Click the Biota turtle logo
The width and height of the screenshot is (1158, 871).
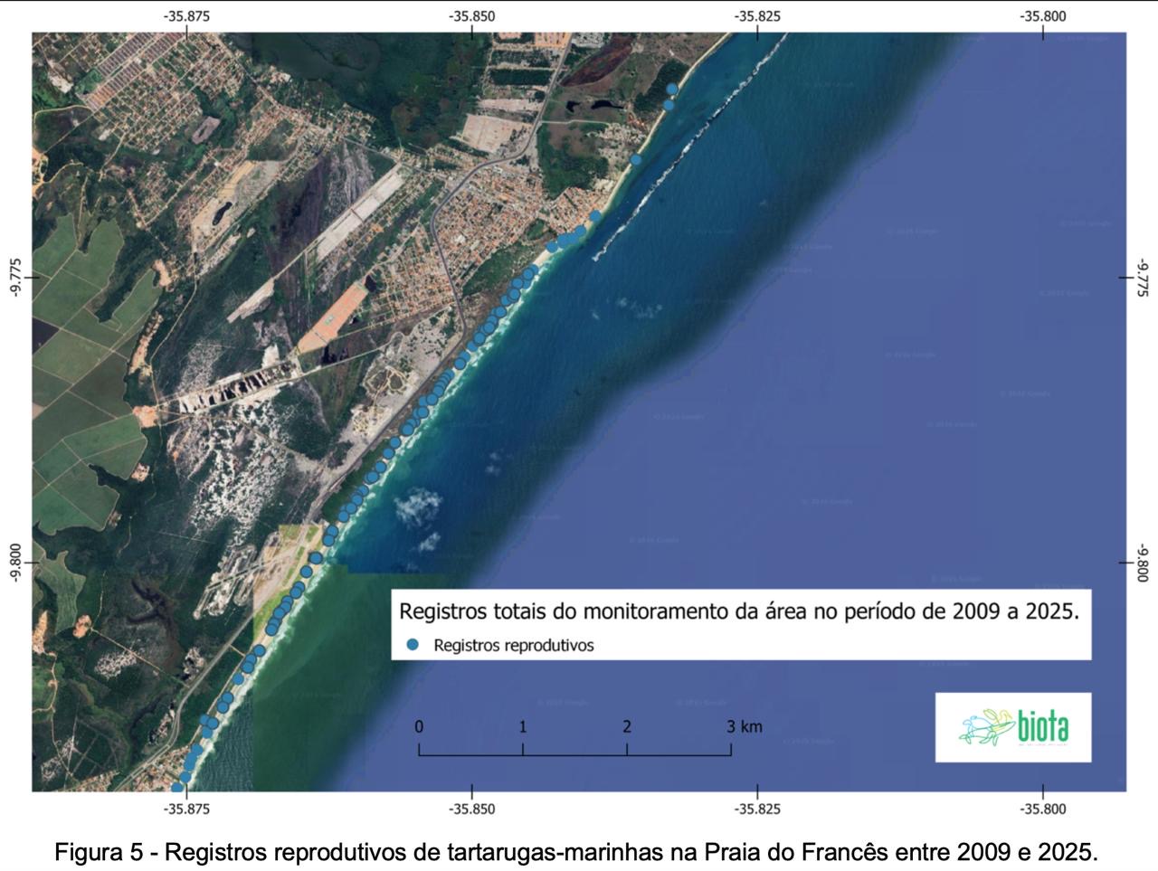[1012, 727]
